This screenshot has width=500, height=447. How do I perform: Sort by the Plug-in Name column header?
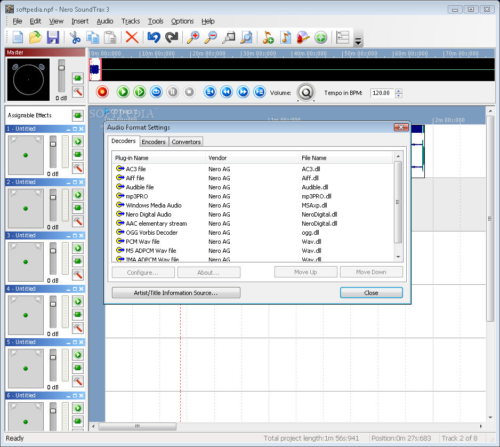click(159, 158)
